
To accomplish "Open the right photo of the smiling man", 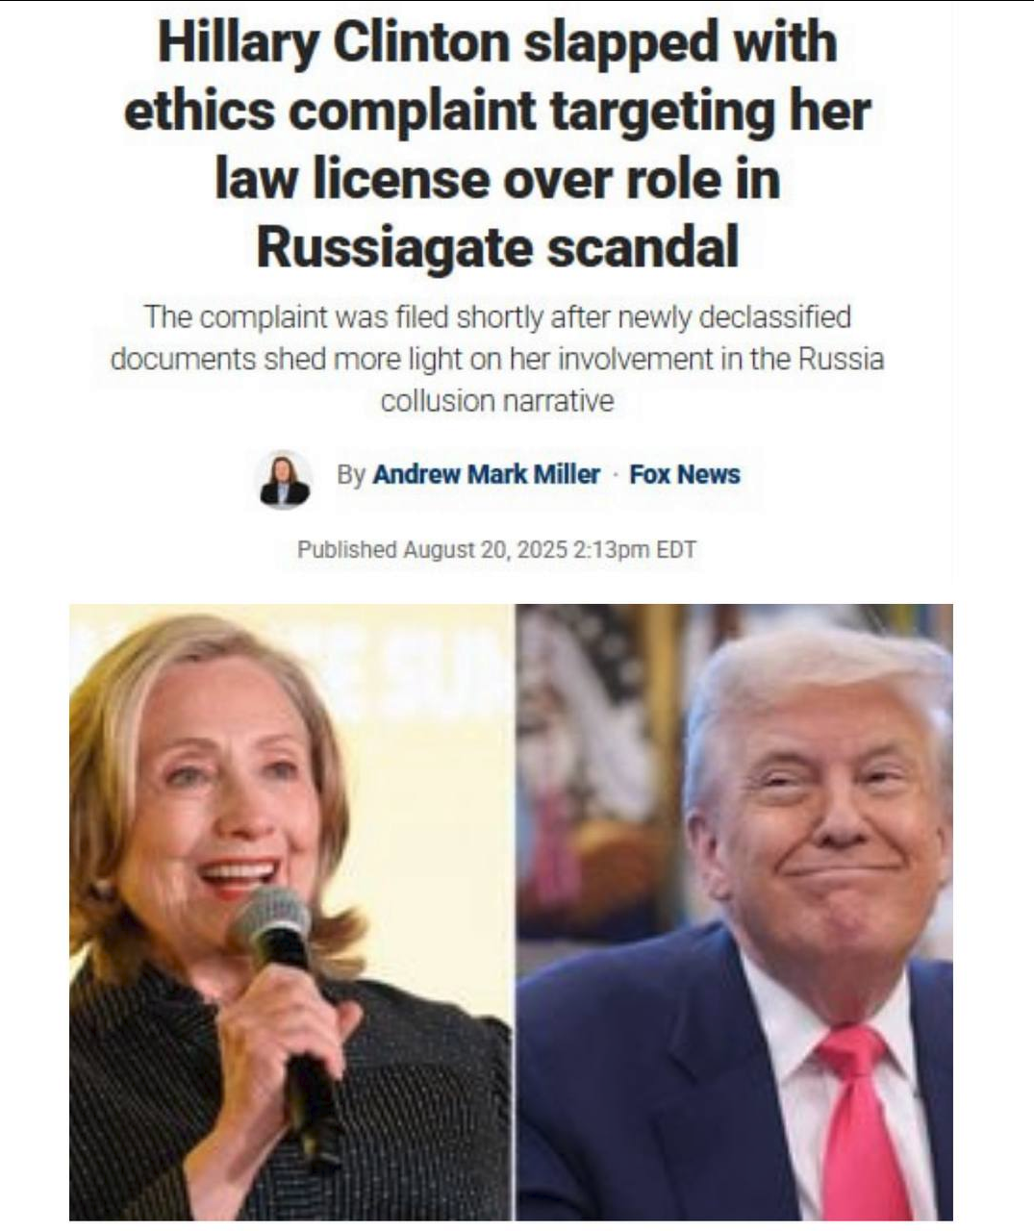I will click(x=735, y=912).
